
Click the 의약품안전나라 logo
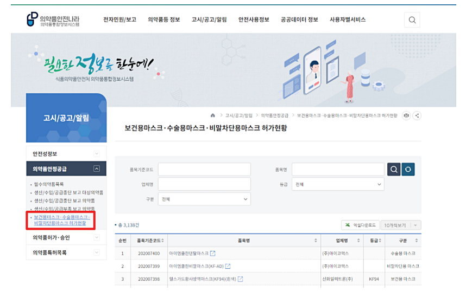pos(53,20)
